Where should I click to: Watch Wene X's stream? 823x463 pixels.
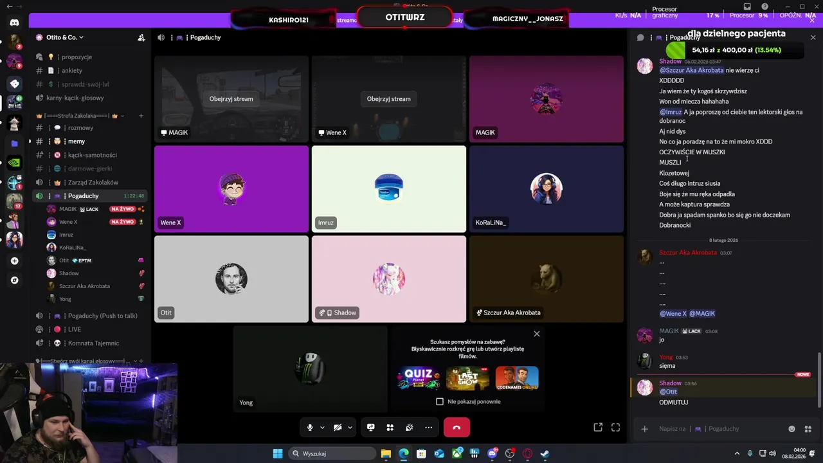tap(388, 99)
